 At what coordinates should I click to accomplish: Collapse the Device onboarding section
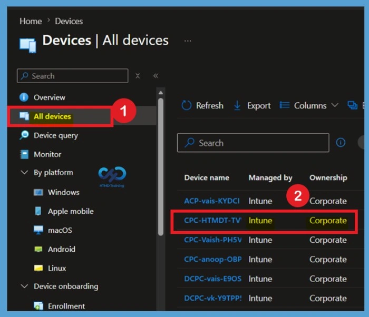pos(24,286)
